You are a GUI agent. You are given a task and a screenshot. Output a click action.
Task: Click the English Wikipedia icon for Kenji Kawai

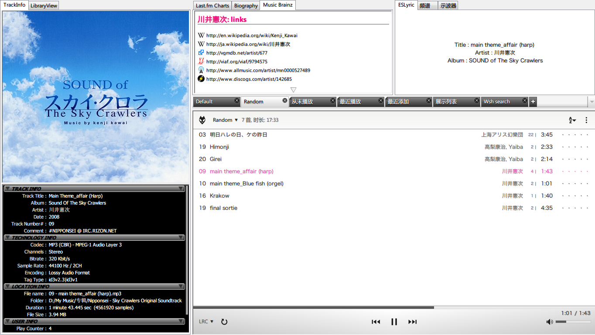coord(201,35)
